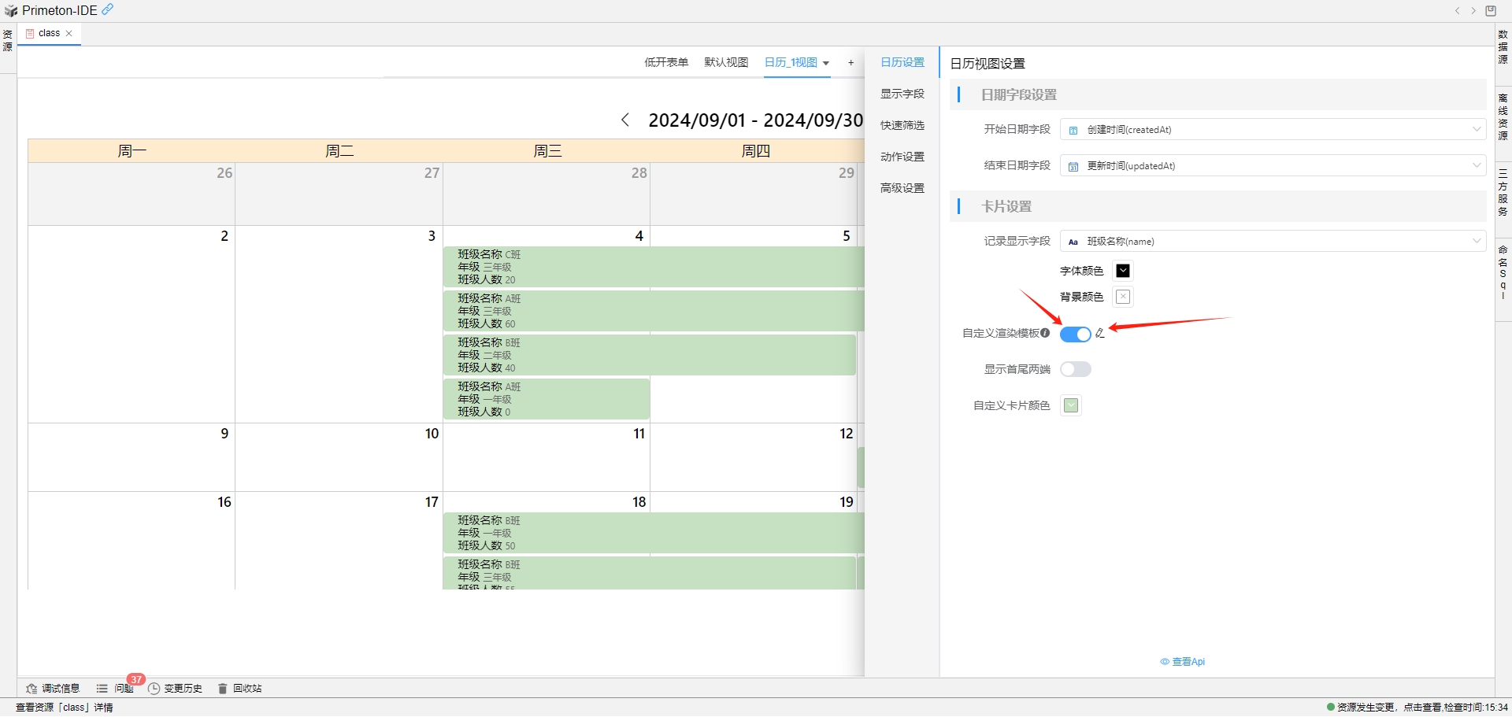Screen dimensions: 1512x717
Task: Open the 字体颜色 color picker
Action: [1122, 270]
